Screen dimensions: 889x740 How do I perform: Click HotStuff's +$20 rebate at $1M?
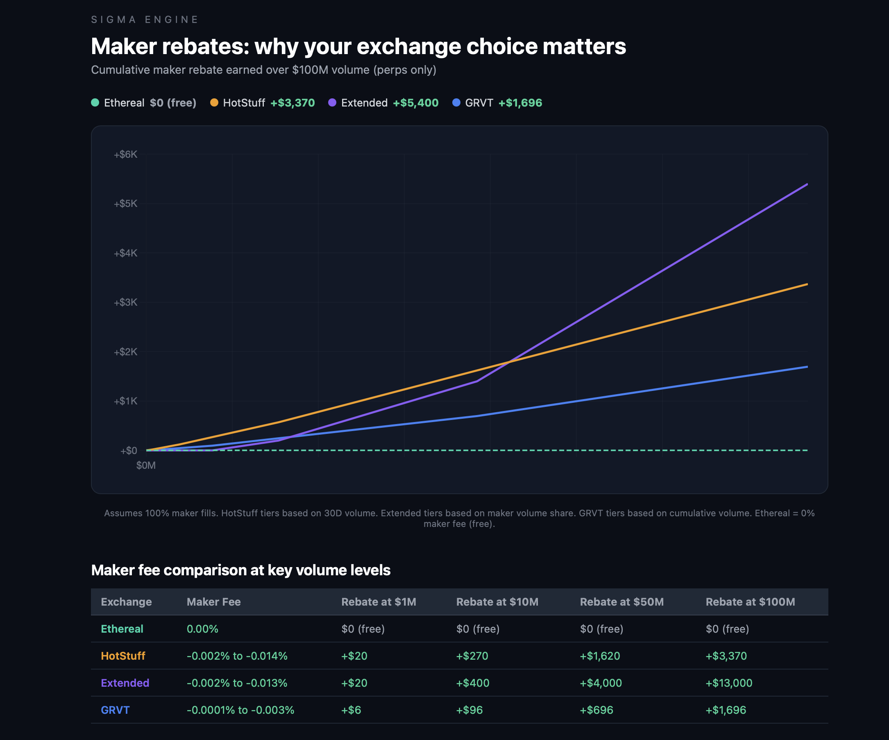[354, 656]
